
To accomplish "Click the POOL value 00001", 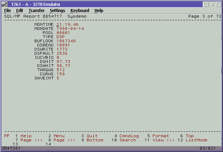I will coord(63,33).
